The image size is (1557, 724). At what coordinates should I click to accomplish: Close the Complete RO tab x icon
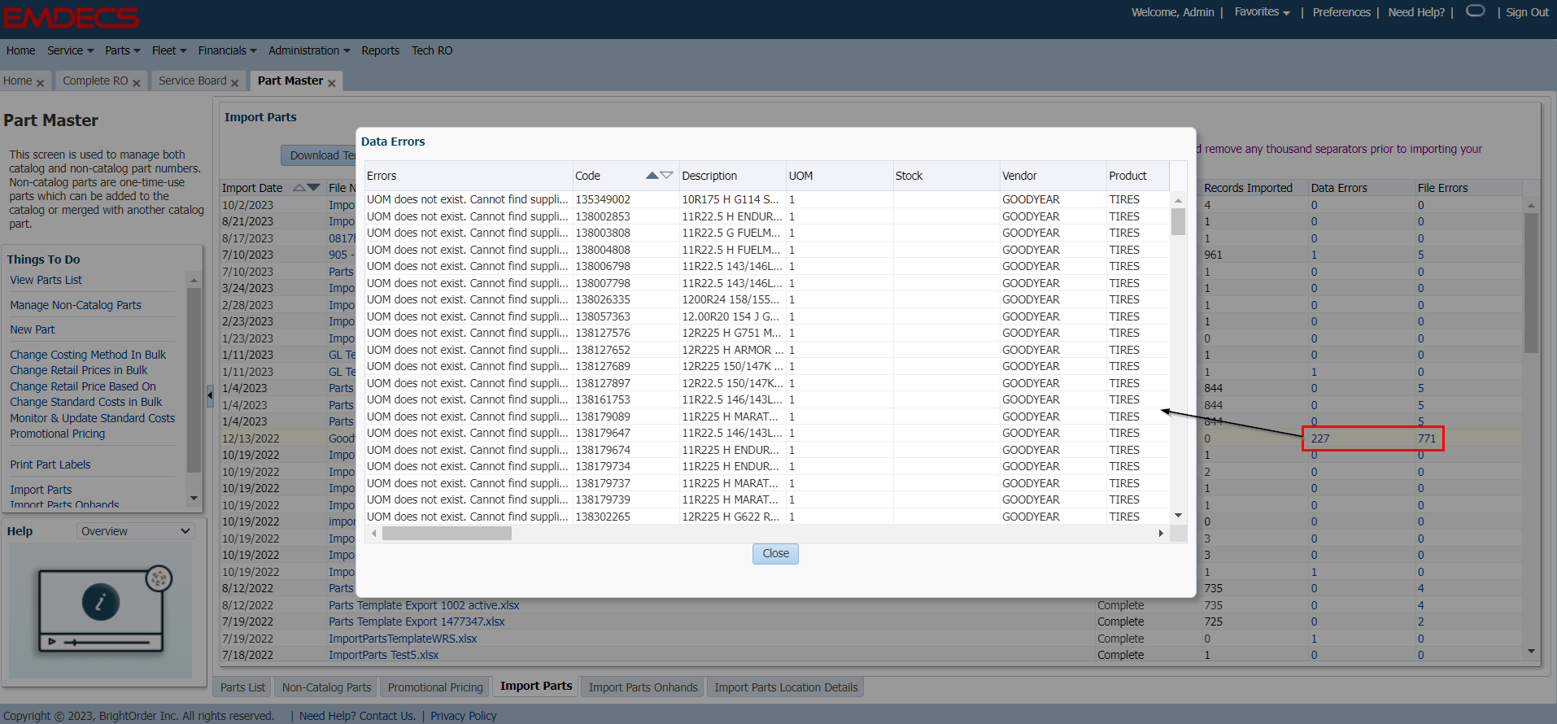[136, 83]
